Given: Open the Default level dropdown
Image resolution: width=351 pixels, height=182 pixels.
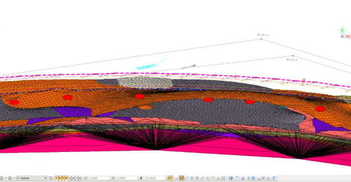Looking at the screenshot, I should coord(32,178).
